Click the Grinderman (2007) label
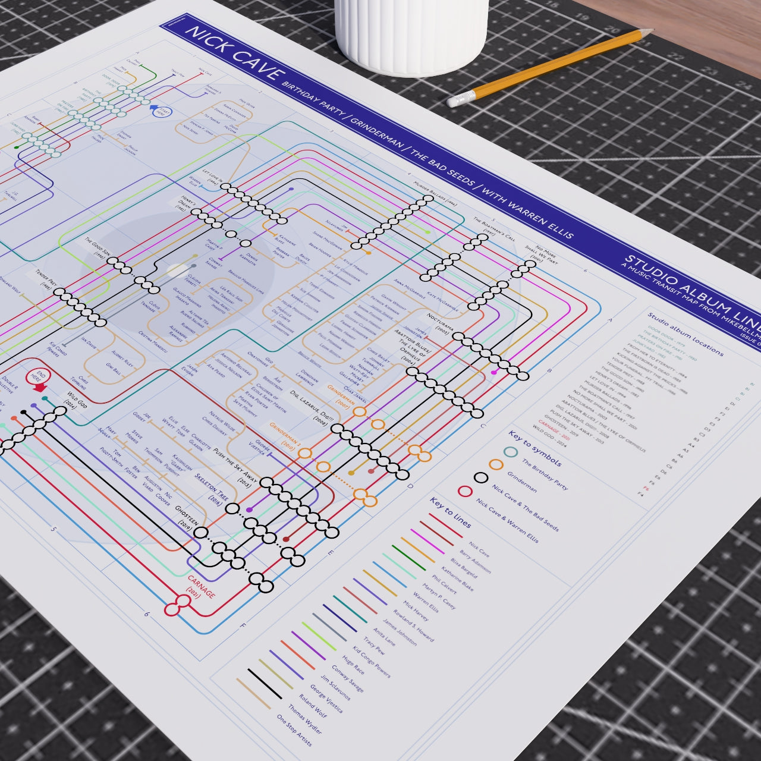 point(341,398)
